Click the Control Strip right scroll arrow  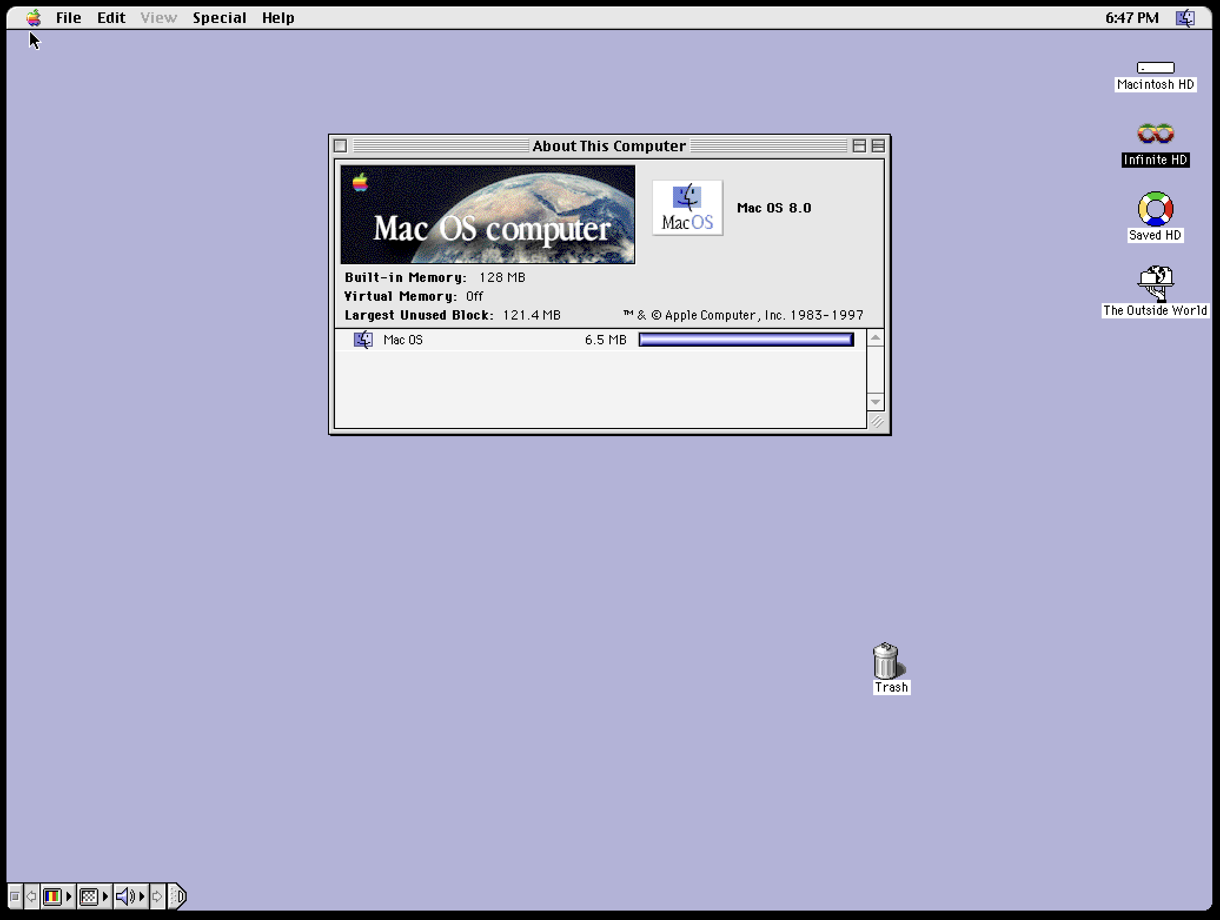click(x=157, y=896)
